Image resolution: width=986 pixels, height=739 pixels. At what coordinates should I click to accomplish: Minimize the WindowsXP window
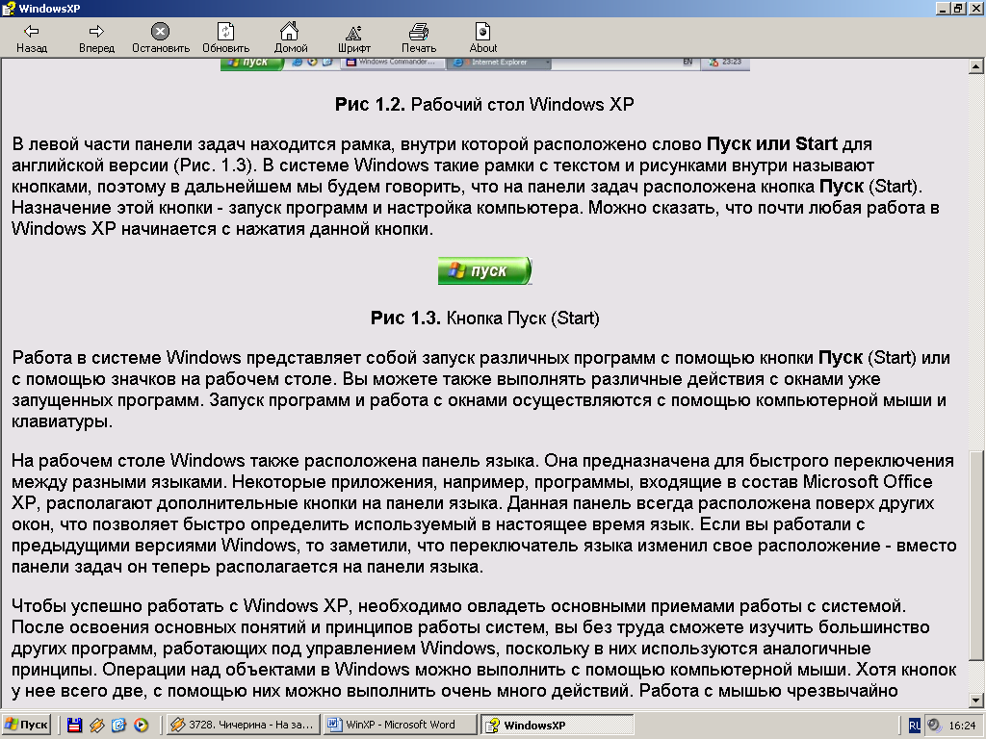tap(943, 8)
